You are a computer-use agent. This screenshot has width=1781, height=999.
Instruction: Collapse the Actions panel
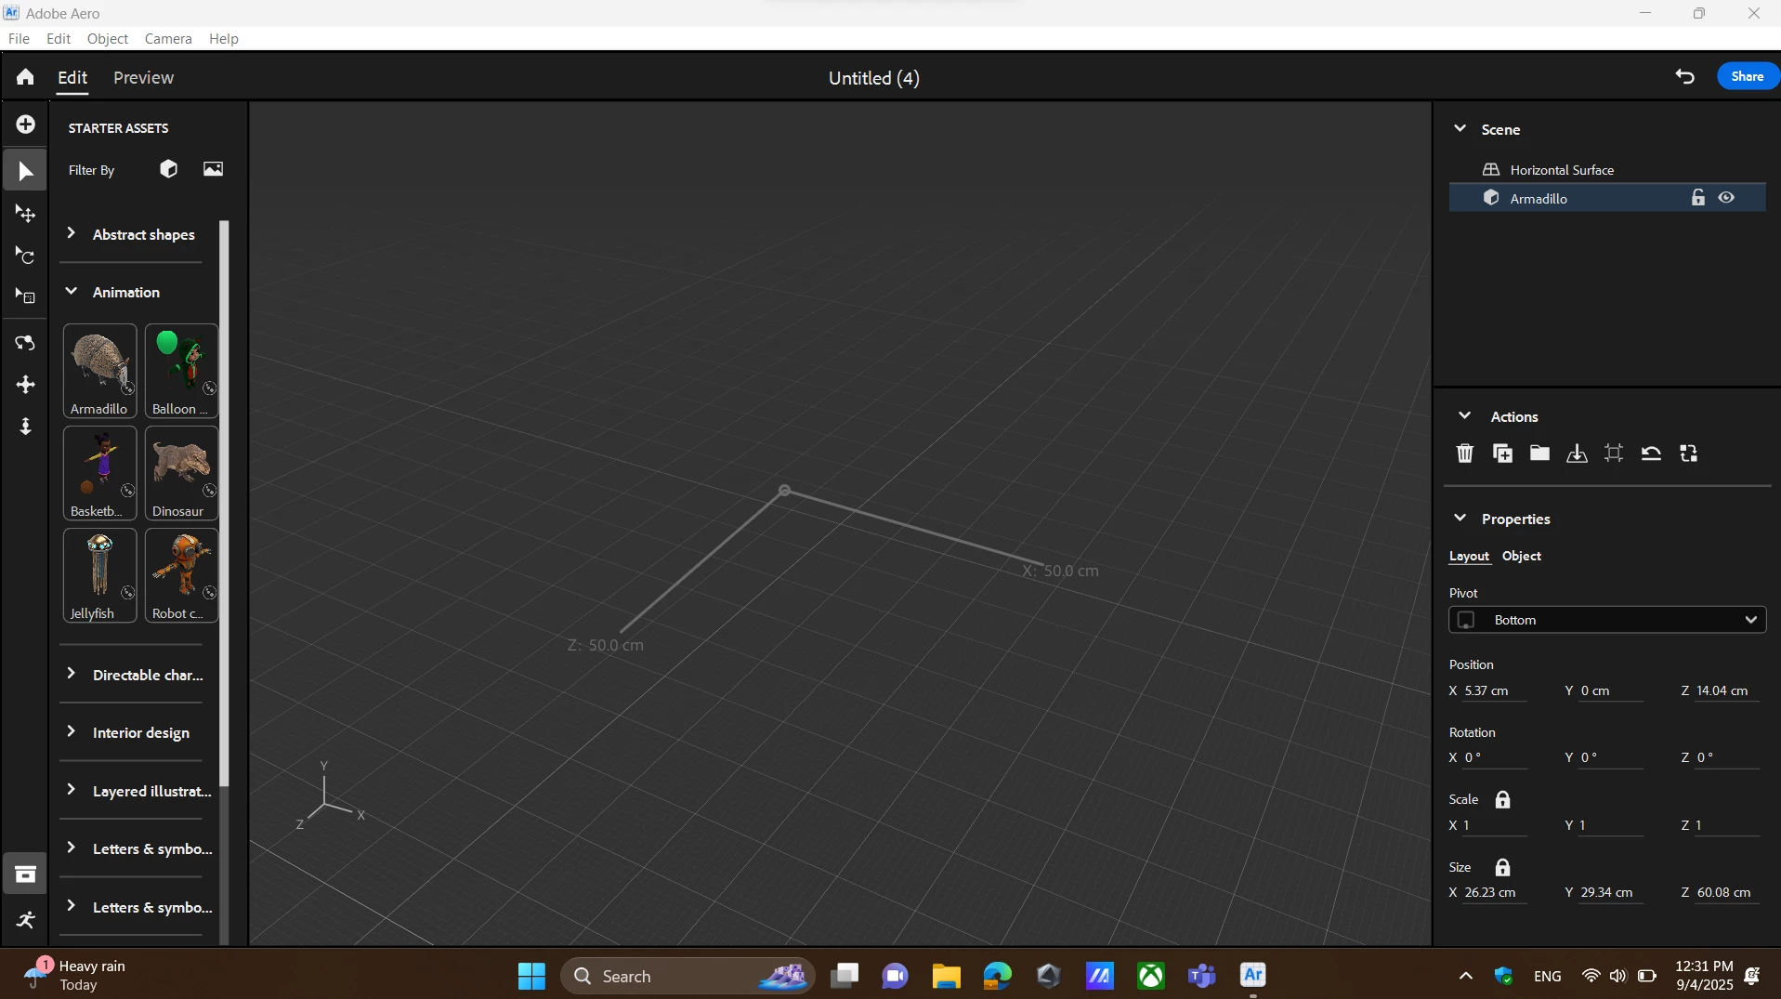click(x=1464, y=415)
